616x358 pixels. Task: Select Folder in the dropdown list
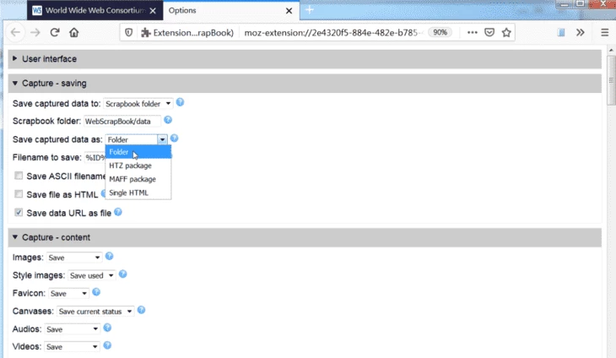(x=138, y=152)
